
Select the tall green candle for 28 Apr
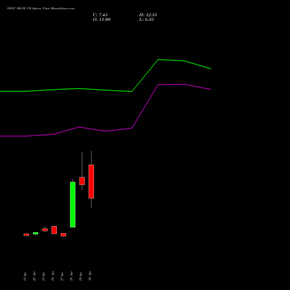[x=72, y=204]
